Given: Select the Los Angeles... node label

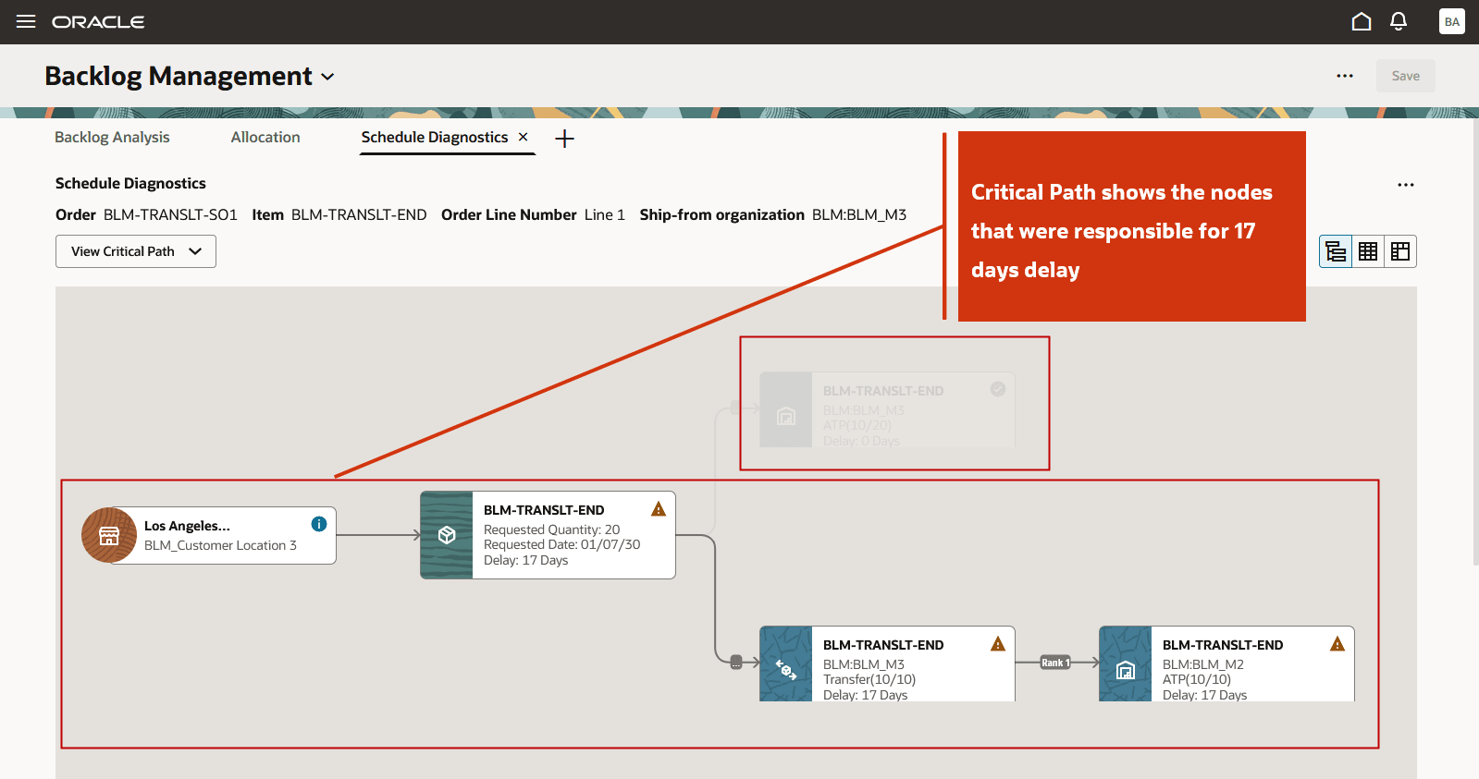Looking at the screenshot, I should tap(187, 526).
